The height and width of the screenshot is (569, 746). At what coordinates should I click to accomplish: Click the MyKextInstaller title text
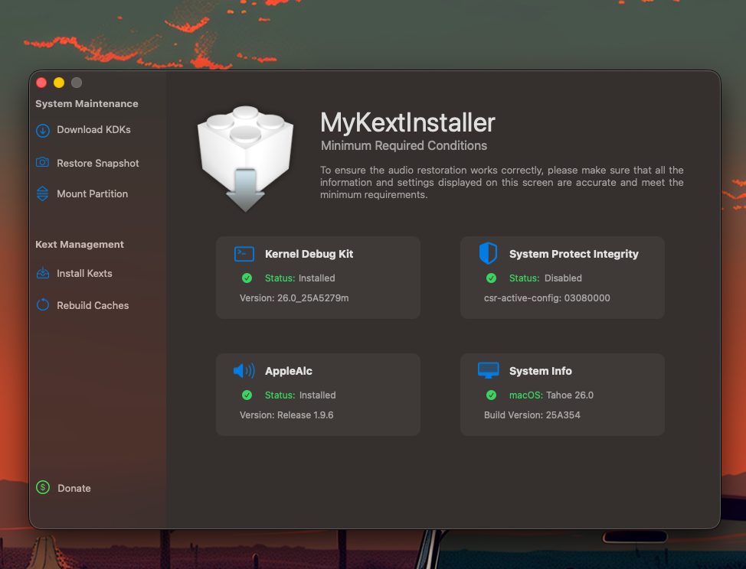point(407,122)
